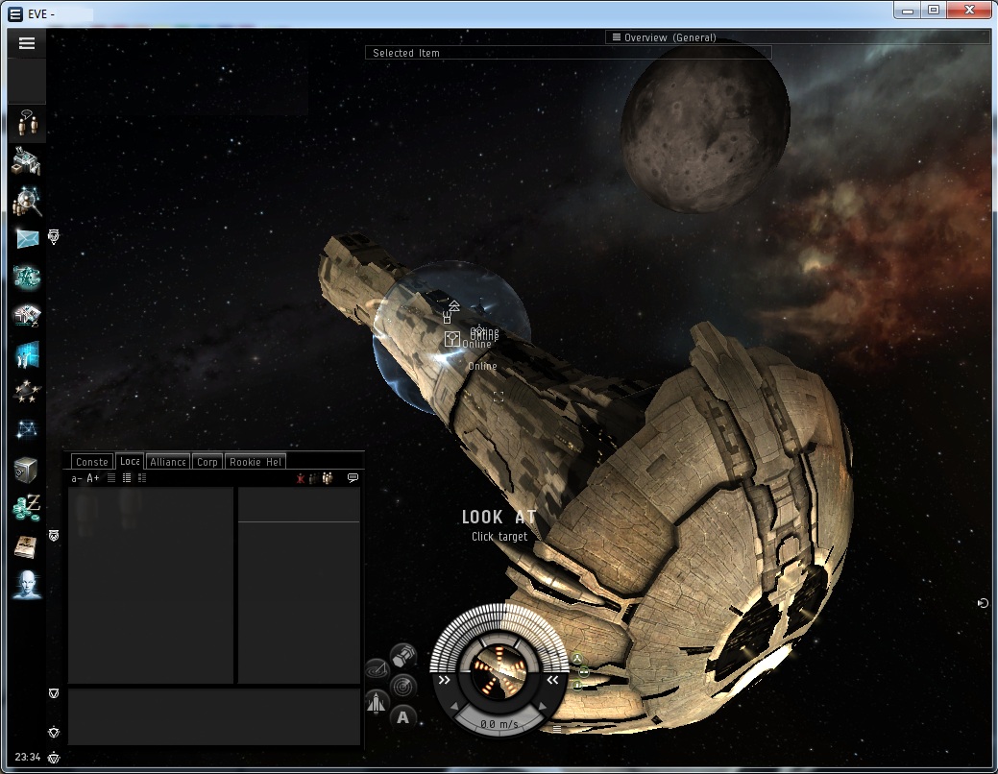This screenshot has width=998, height=774.
Task: Click the chat message input field
Action: coord(214,716)
